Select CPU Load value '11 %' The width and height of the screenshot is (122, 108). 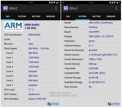[31, 90]
